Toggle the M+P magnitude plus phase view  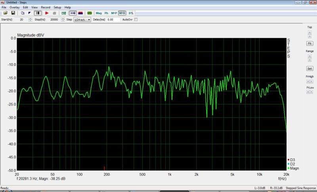point(114,13)
